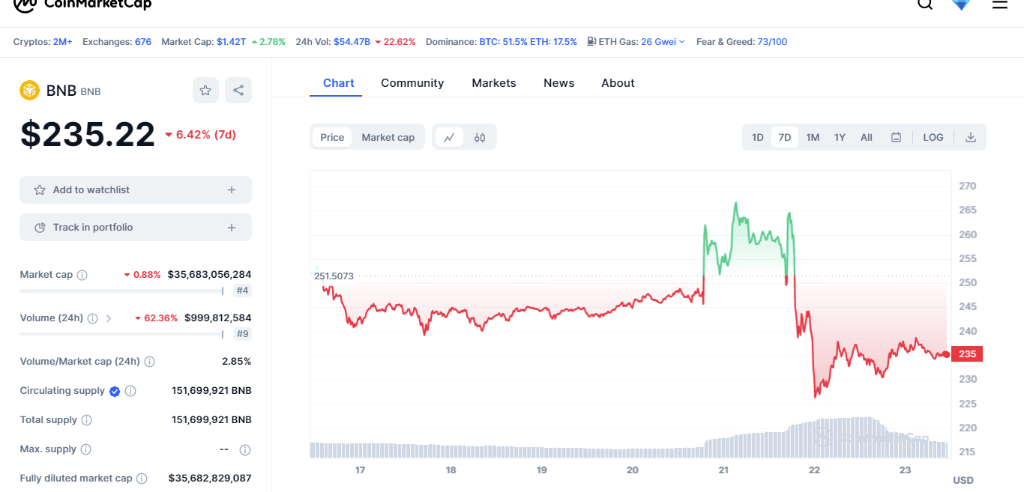Switch to the Community tab

pyautogui.click(x=412, y=83)
